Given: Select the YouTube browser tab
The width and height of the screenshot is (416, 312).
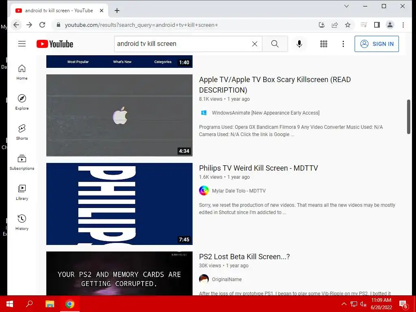Looking at the screenshot, I should pyautogui.click(x=59, y=11).
